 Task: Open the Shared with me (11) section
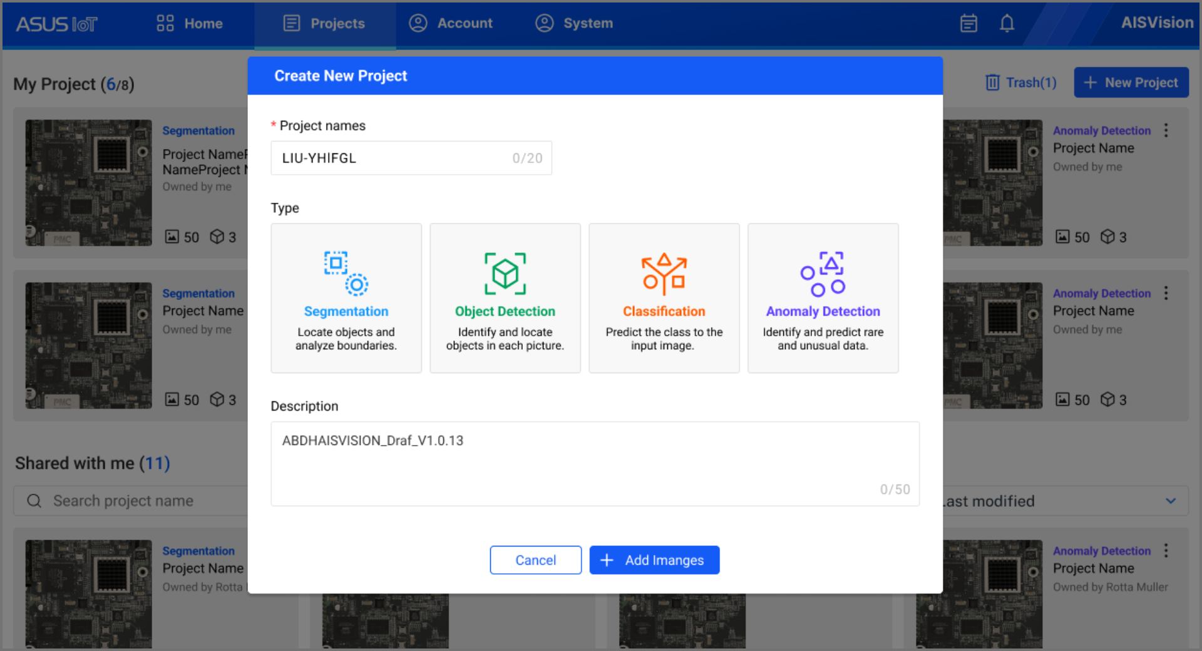coord(92,463)
